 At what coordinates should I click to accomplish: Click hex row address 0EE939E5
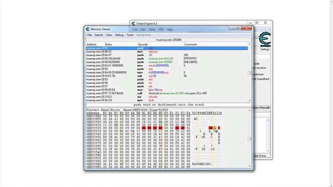point(94,164)
